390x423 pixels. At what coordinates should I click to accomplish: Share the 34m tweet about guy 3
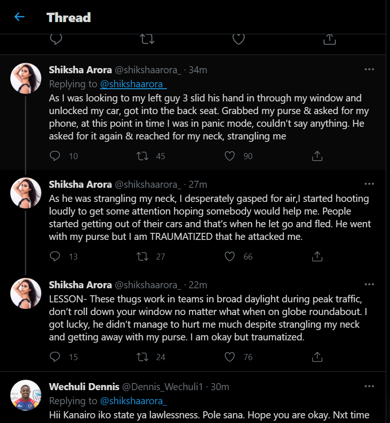317,156
